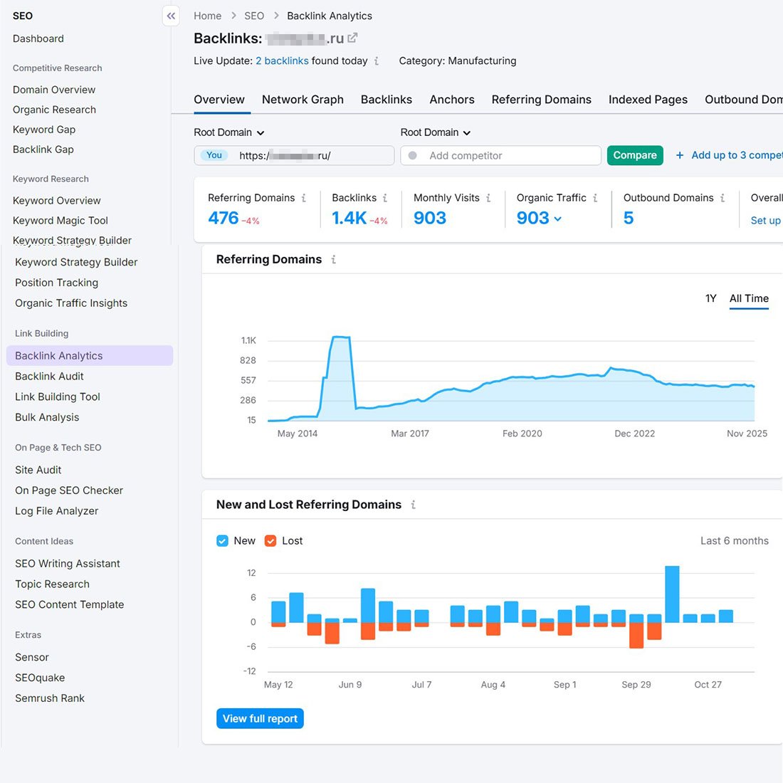Open competitor Root Domain dropdown
This screenshot has width=783, height=783.
pyautogui.click(x=436, y=132)
